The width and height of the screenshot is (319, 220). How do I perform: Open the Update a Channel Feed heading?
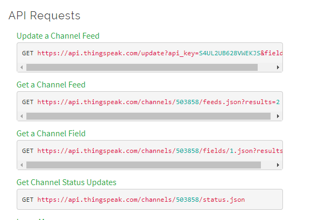(58, 36)
